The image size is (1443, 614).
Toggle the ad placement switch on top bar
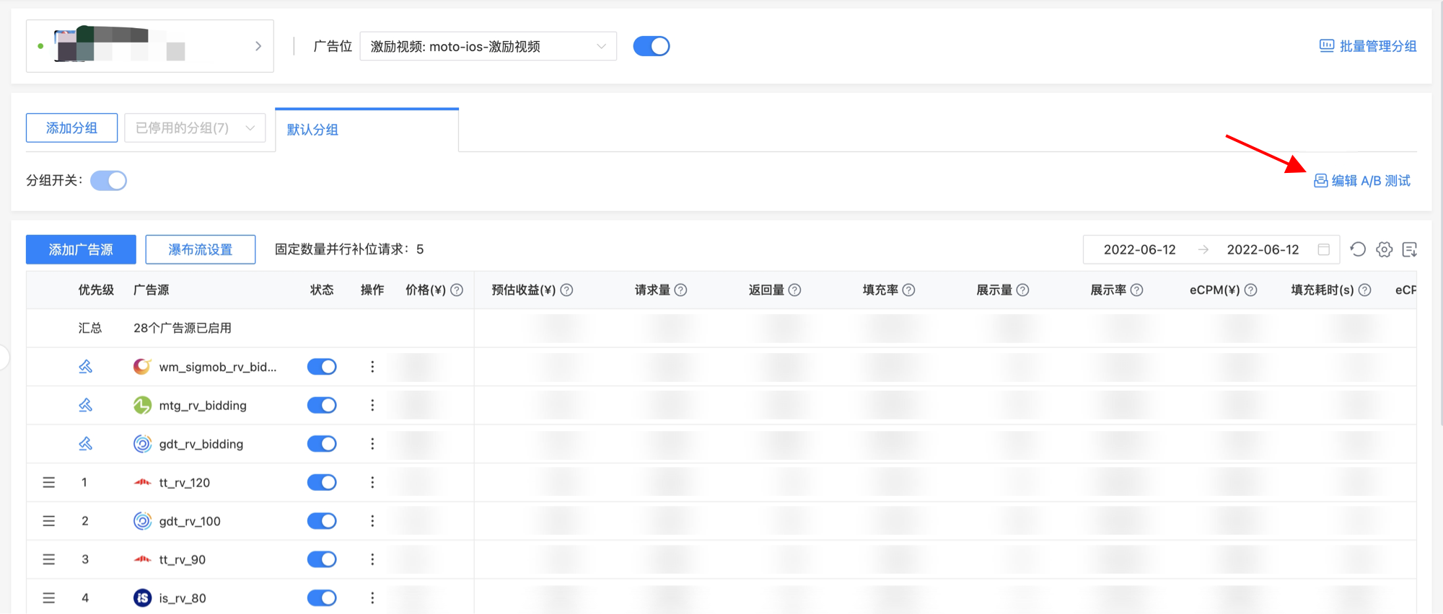pos(652,46)
